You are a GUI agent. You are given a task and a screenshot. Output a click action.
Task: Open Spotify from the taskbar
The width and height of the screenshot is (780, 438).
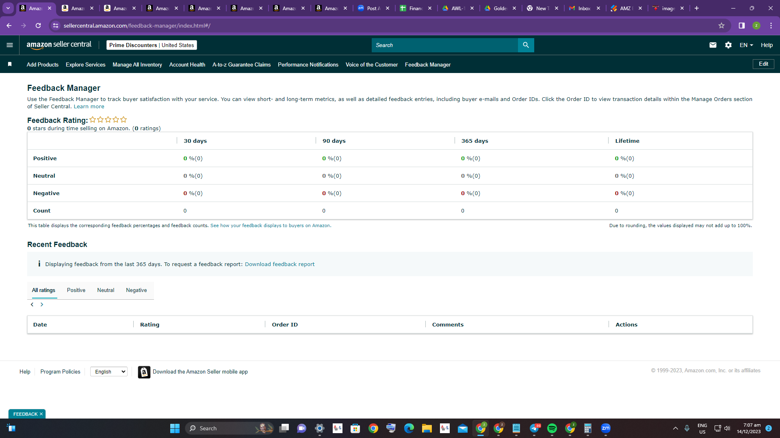click(x=552, y=428)
